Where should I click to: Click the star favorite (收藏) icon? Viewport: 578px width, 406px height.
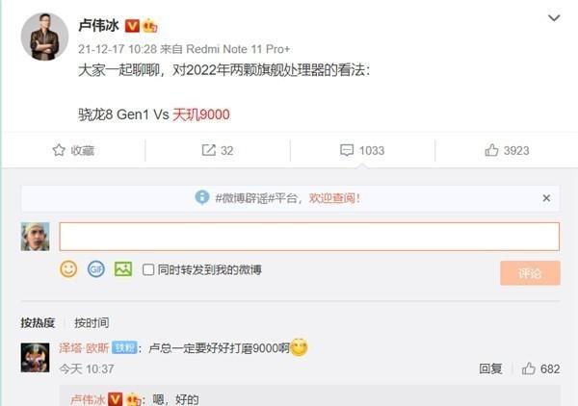click(59, 150)
